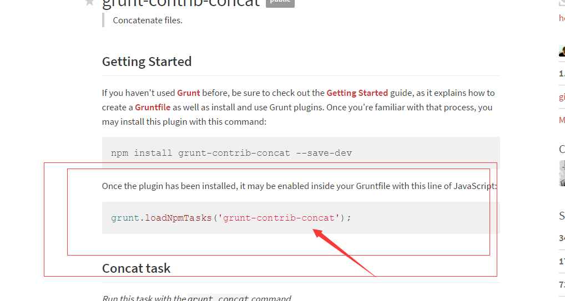Click the star icon beside the package title
This screenshot has height=301, width=565.
(x=89, y=2)
